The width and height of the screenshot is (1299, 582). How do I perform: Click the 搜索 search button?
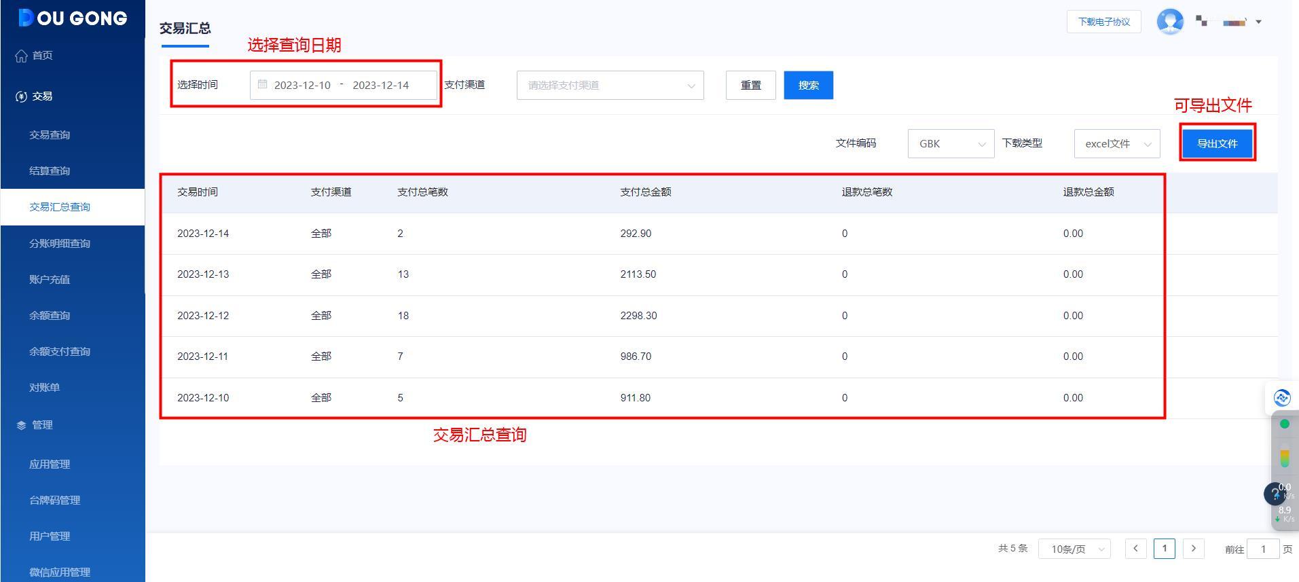(808, 85)
